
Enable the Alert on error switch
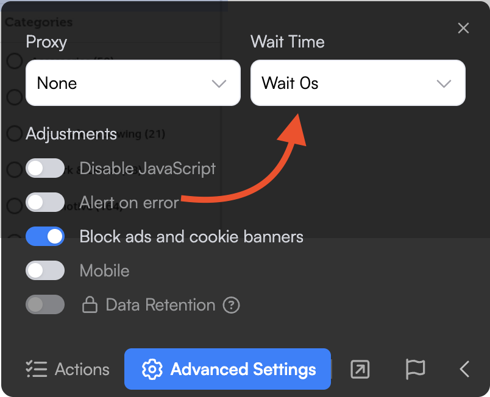pos(45,202)
